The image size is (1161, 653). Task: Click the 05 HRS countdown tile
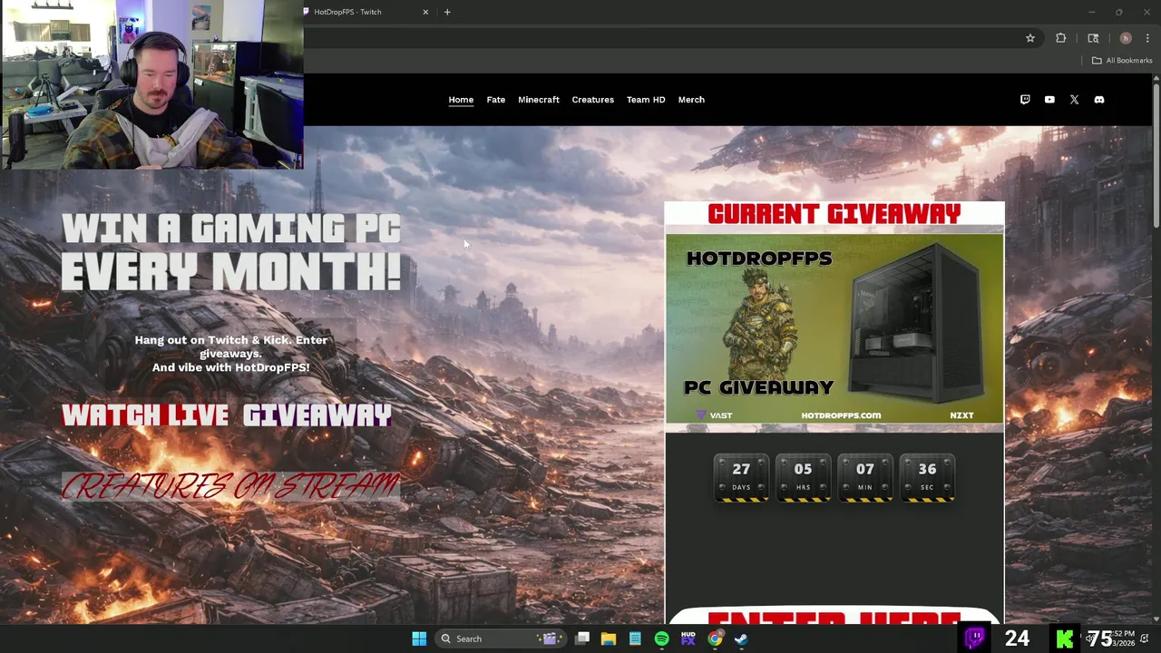(803, 477)
